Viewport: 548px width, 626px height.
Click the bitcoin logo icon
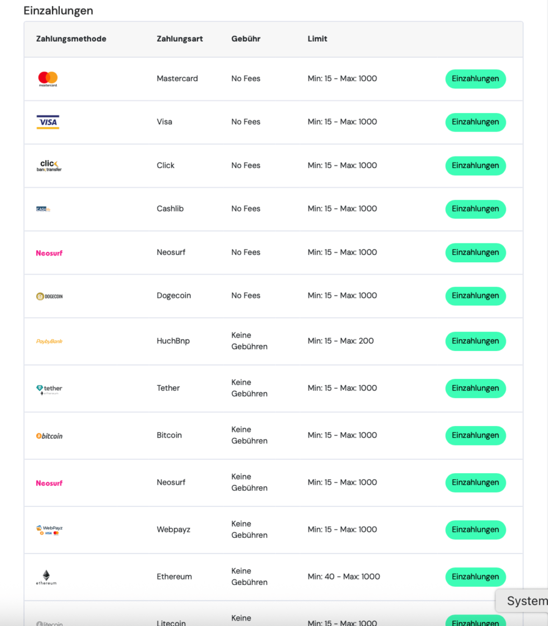click(49, 436)
